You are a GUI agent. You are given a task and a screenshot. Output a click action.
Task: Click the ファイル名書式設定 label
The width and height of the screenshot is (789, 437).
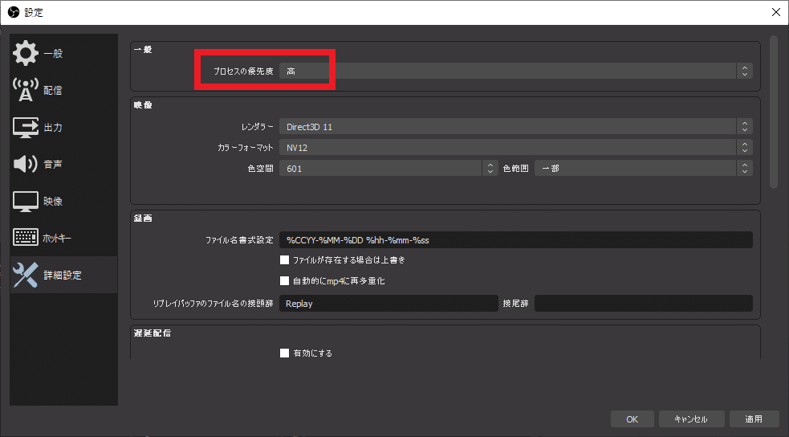[x=239, y=240]
